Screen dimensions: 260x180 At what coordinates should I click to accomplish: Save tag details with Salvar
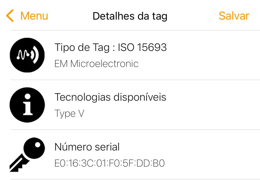click(x=234, y=16)
